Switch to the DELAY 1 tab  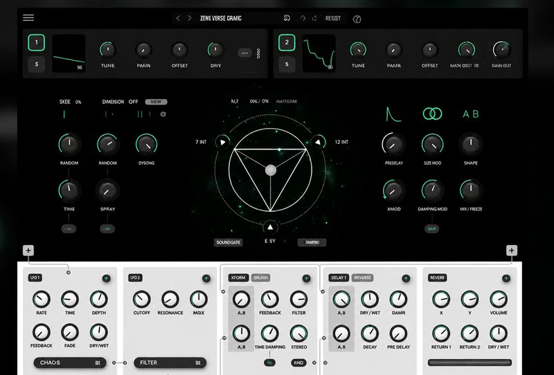pyautogui.click(x=339, y=277)
